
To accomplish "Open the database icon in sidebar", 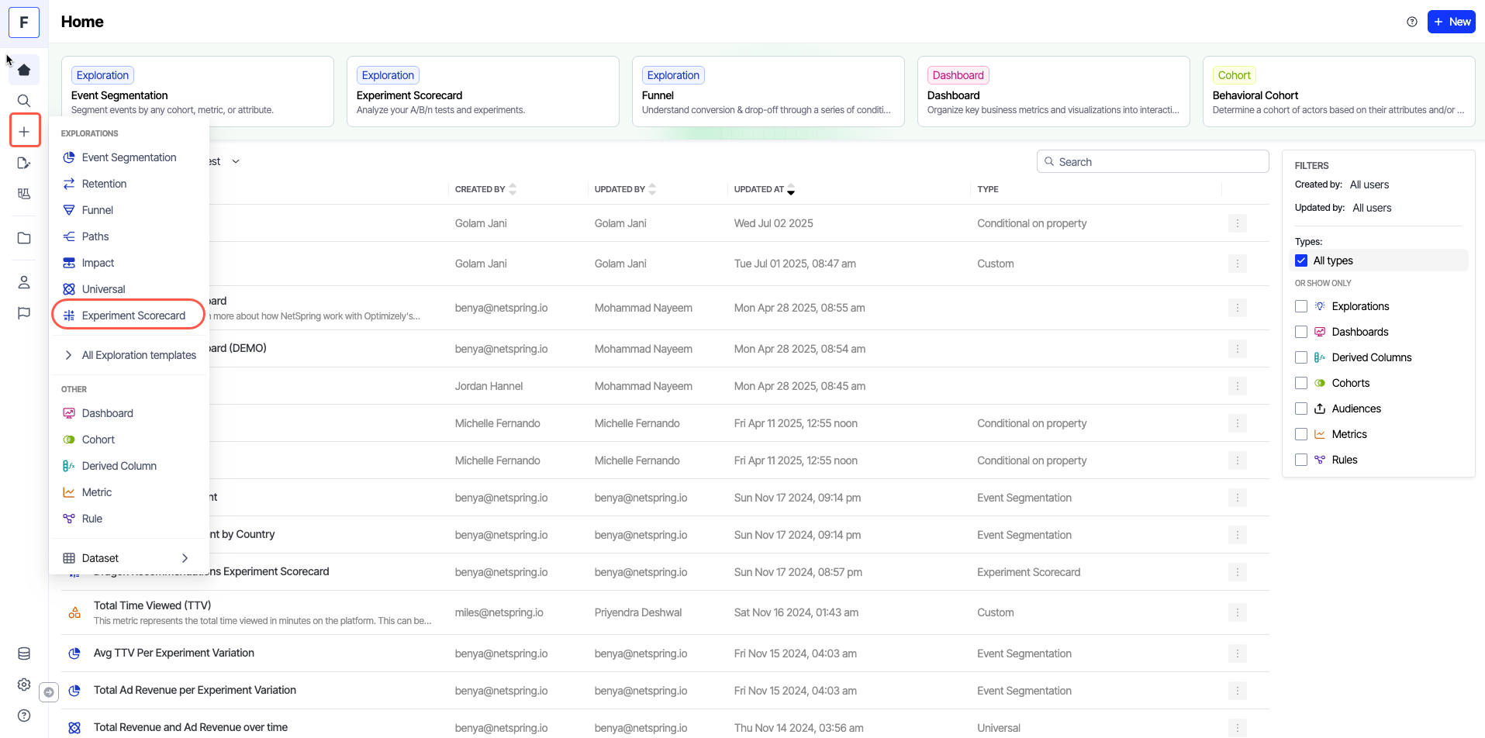I will click(24, 654).
